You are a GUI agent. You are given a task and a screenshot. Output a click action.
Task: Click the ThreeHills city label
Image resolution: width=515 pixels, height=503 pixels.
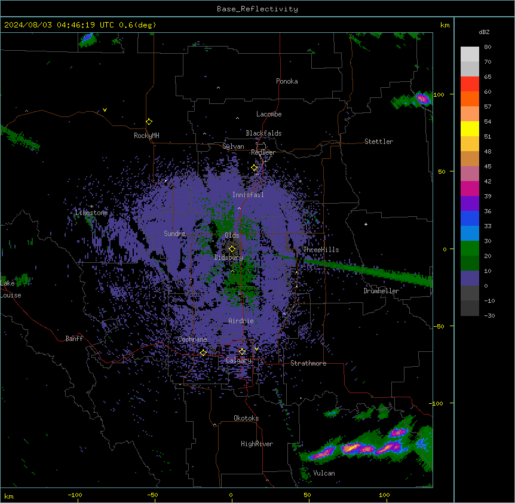click(321, 250)
